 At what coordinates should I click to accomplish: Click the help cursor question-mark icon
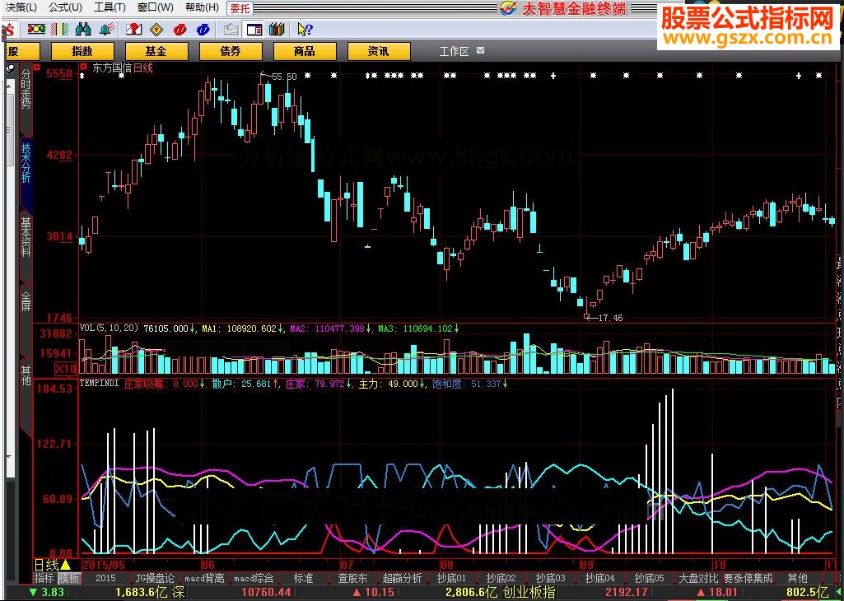pos(304,29)
